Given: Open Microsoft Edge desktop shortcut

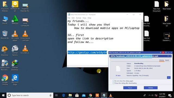Looking at the screenshot, I should click(15, 80).
